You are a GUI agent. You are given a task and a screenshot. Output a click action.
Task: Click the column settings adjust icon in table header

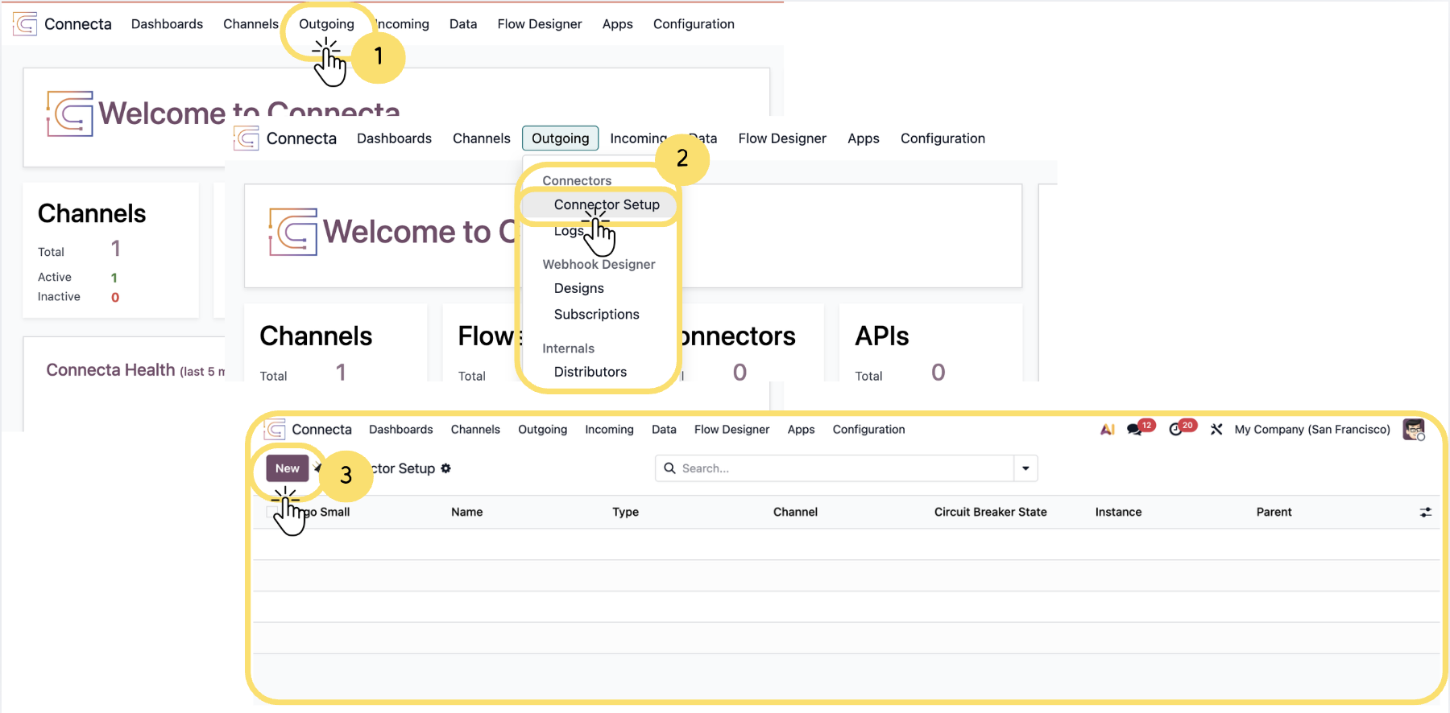click(x=1425, y=513)
